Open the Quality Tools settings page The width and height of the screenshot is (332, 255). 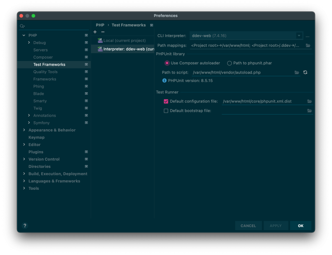click(45, 72)
